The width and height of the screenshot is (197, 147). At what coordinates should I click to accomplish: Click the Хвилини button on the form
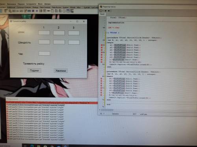tap(61, 71)
